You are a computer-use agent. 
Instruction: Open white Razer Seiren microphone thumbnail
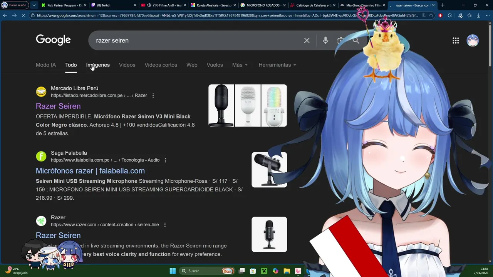point(248,105)
